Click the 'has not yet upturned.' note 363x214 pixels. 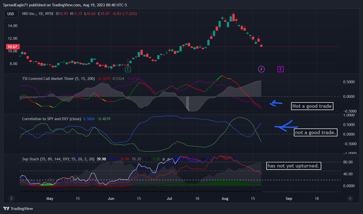[294, 166]
